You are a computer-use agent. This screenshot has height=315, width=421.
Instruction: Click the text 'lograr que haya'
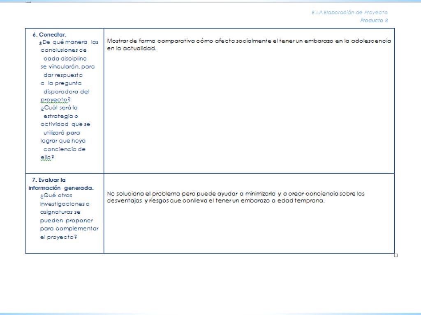(x=63, y=141)
